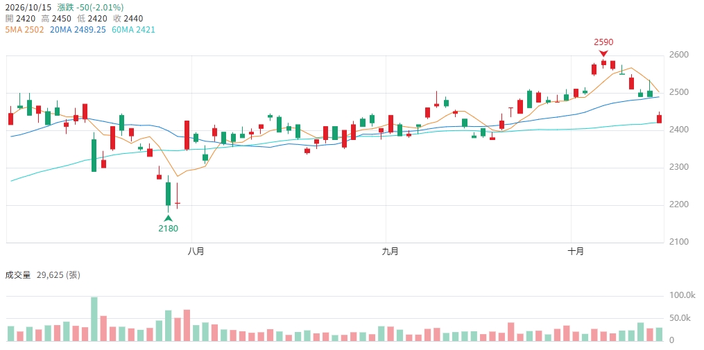Click the 2600 price axis label
This screenshot has height=350, width=704.
pos(679,55)
